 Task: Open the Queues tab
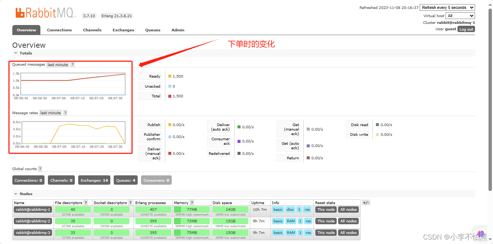(x=153, y=30)
